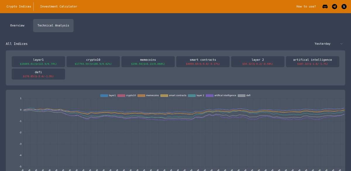Open the X (Twitter) icon link
The width and height of the screenshot is (351, 171).
point(344,6)
